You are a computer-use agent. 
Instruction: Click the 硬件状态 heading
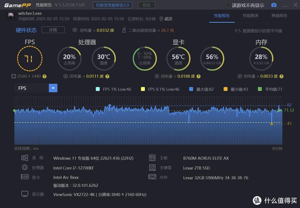point(26,30)
